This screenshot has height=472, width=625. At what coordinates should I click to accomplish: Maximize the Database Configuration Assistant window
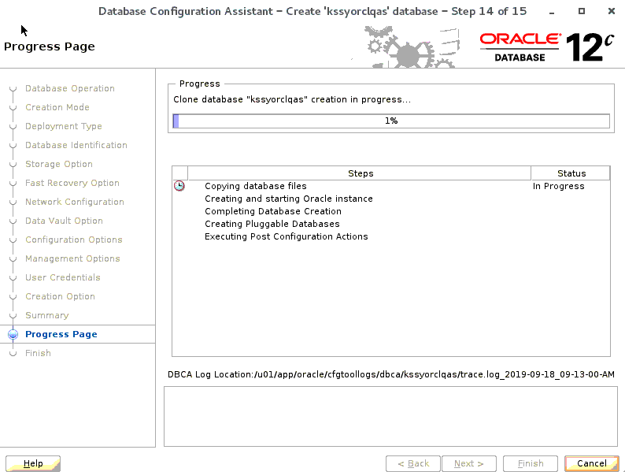click(x=581, y=11)
